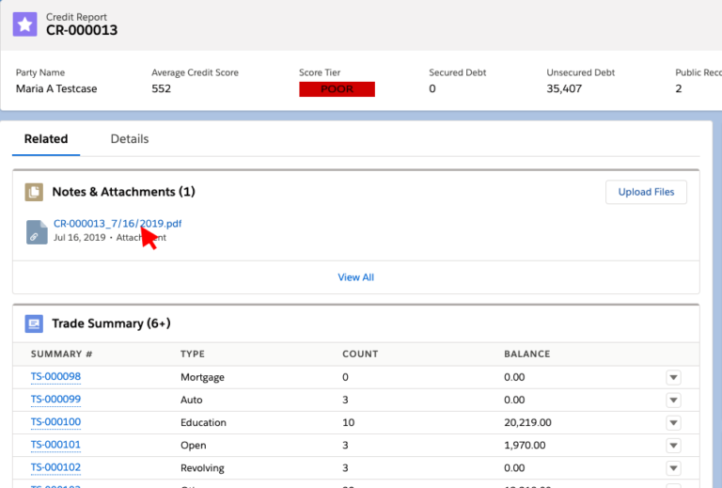
Task: Click the Trade Summary section icon
Action: pos(34,323)
